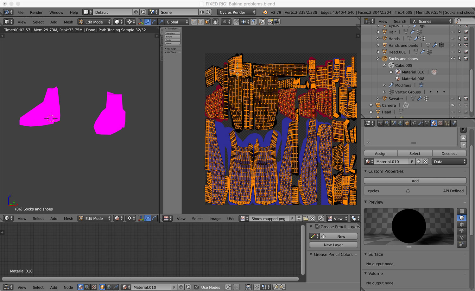475x291 pixels.
Task: Click the Assign material button
Action: pyautogui.click(x=381, y=154)
